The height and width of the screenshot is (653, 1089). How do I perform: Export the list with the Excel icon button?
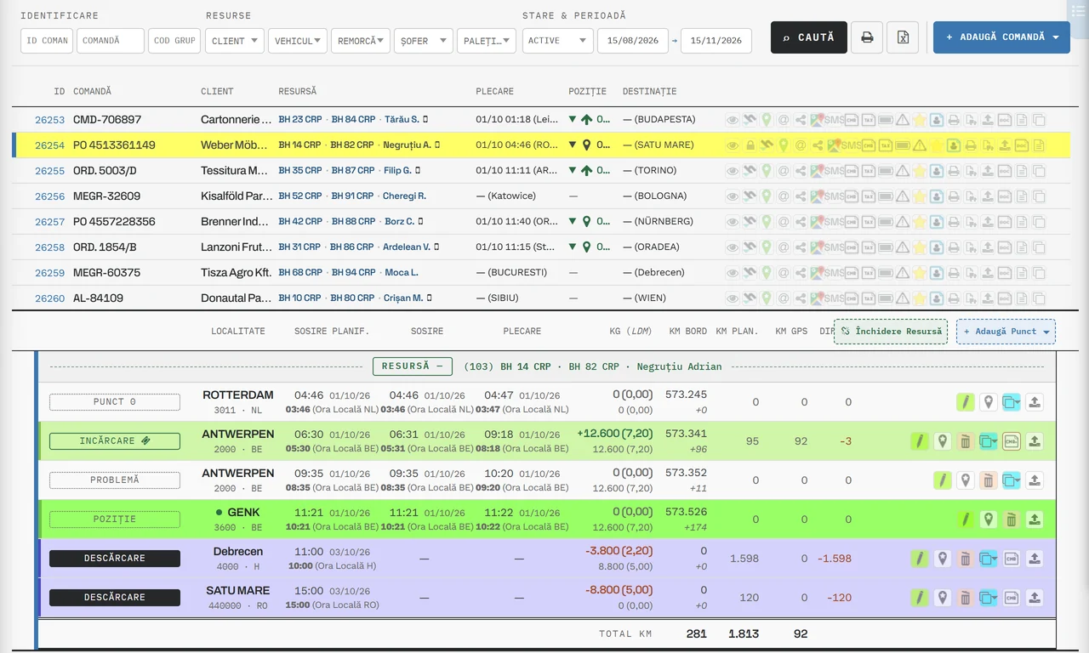click(x=903, y=37)
